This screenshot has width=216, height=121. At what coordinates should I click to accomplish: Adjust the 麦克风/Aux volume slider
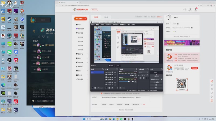[x=125, y=75]
